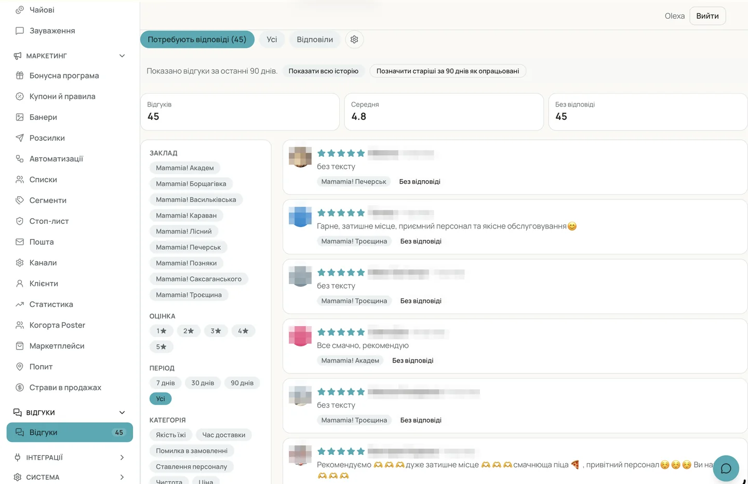Click the Маркетплейси icon
This screenshot has height=484, width=748.
click(20, 345)
